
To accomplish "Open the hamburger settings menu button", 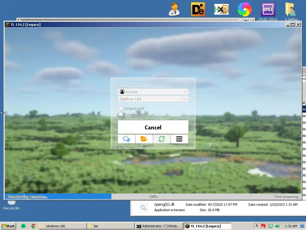I will [179, 139].
